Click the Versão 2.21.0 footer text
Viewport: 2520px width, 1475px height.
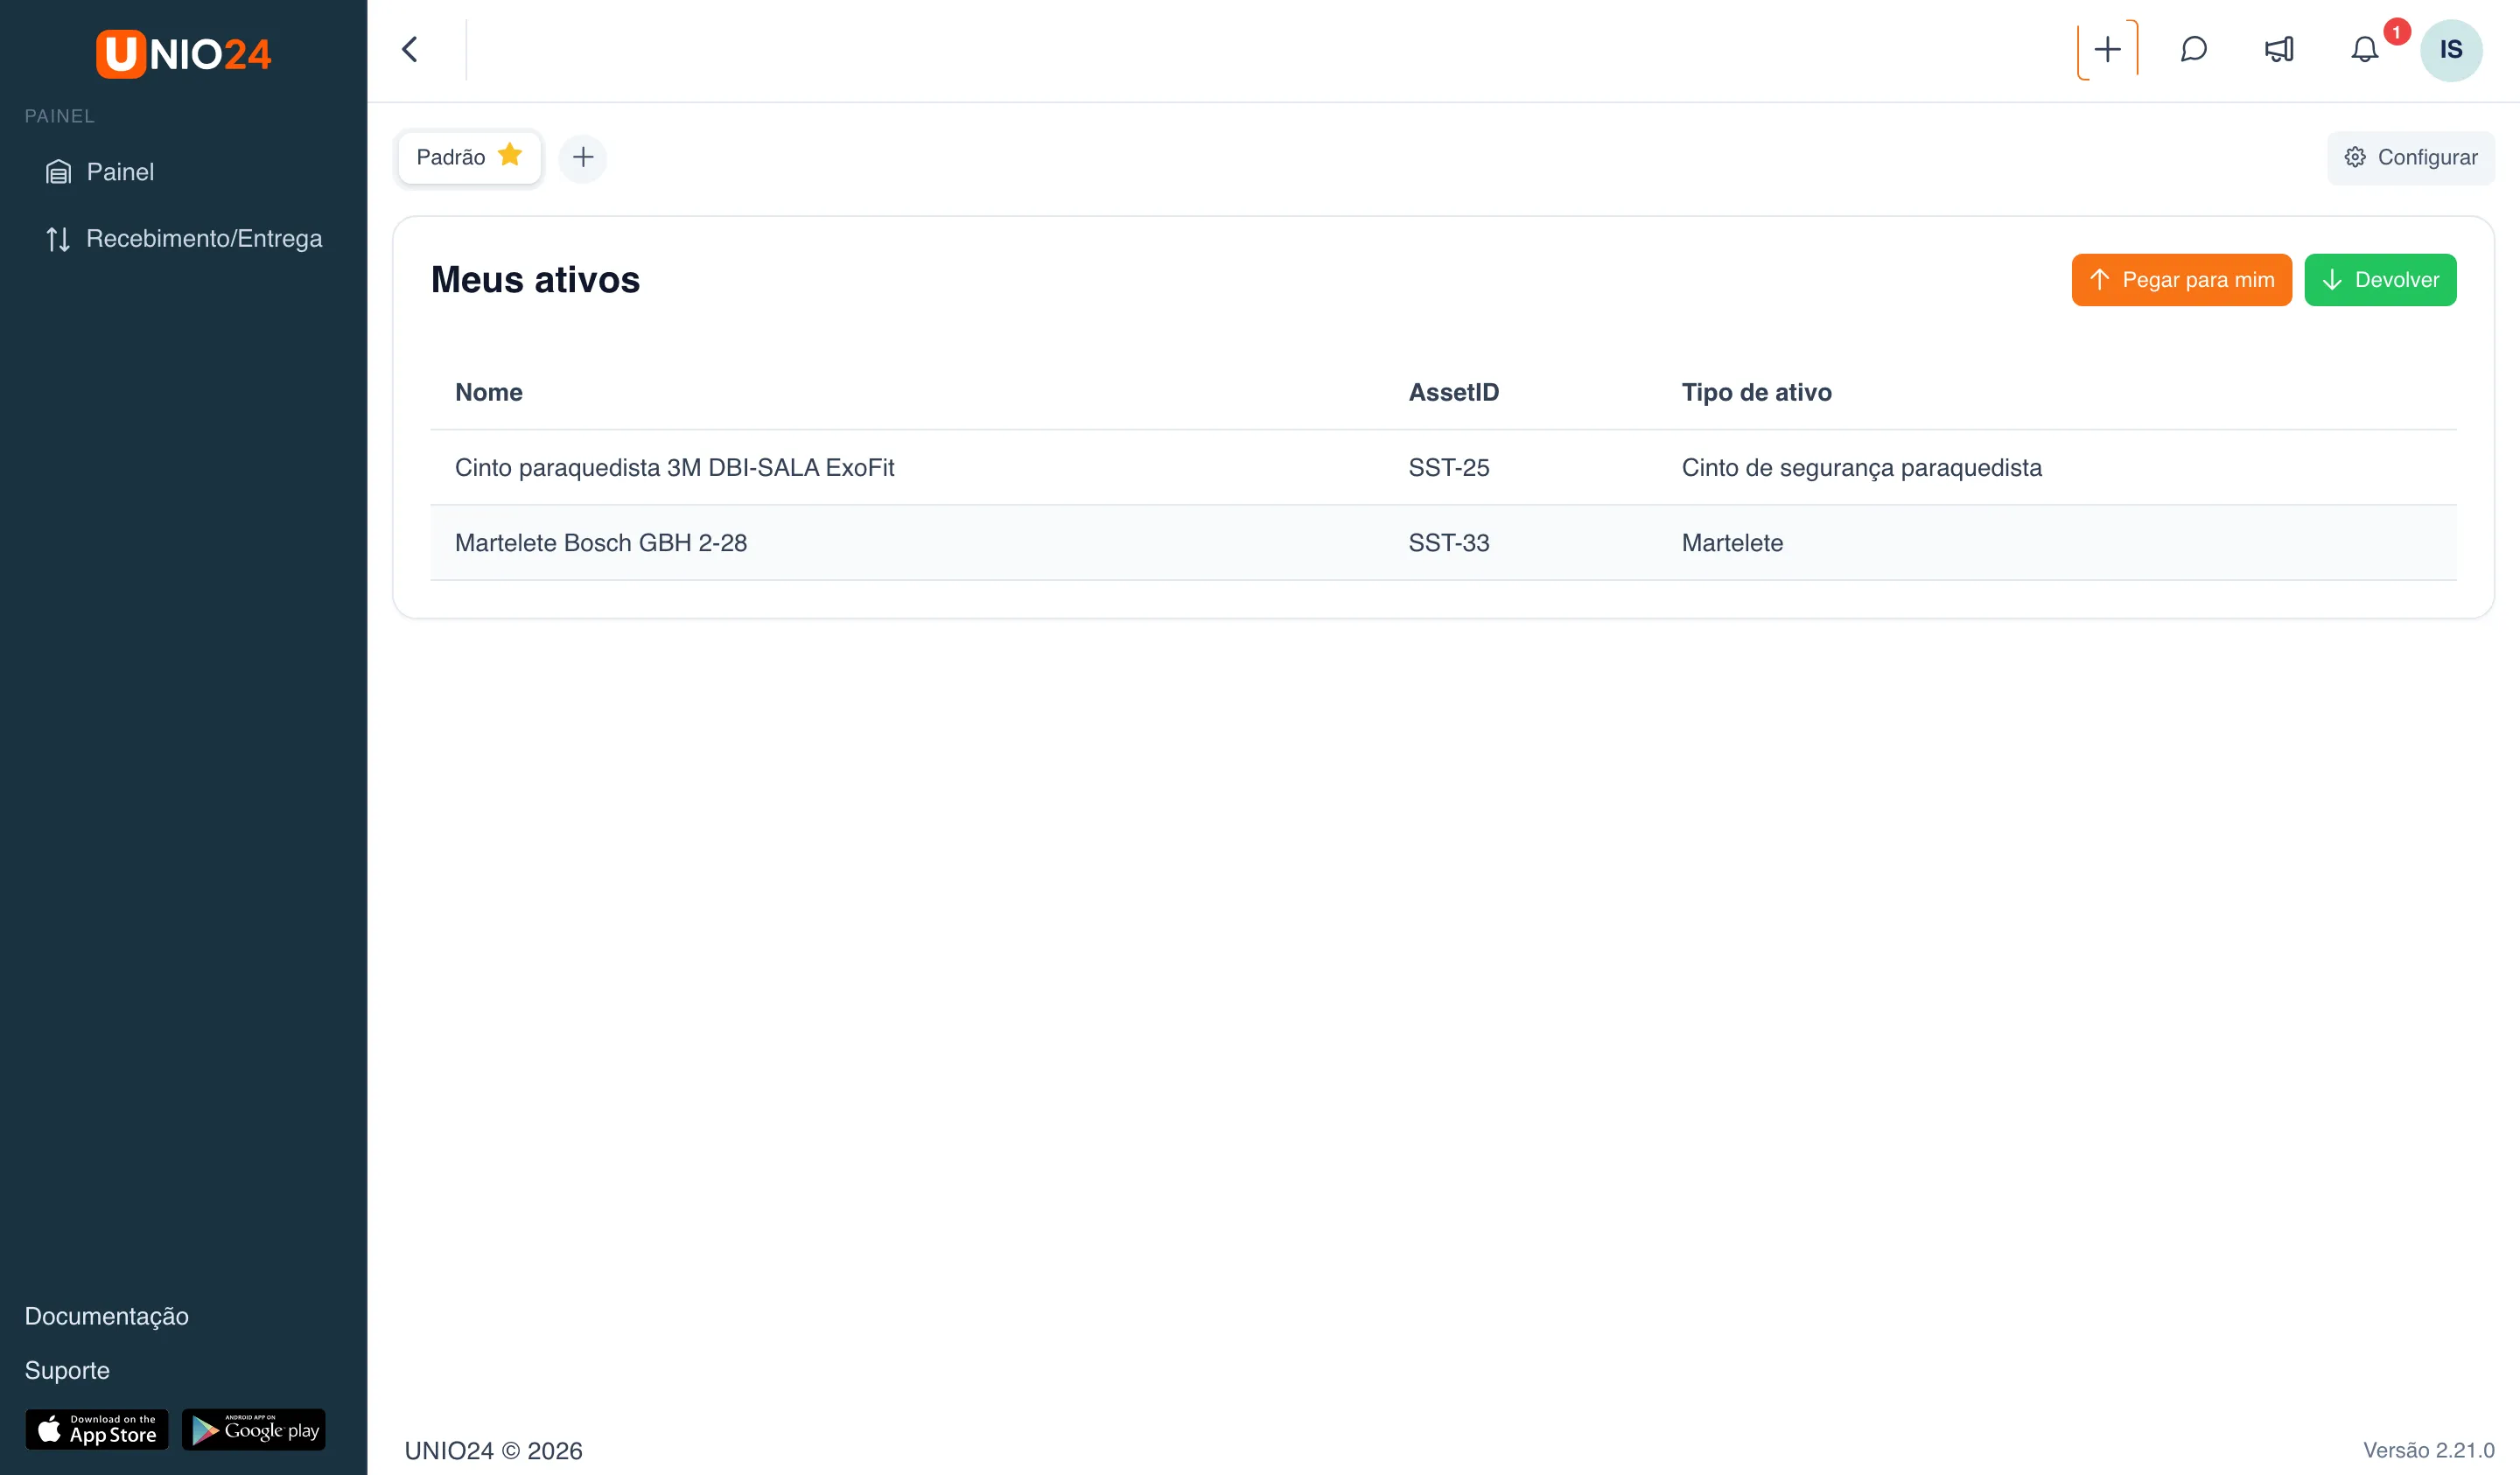[2428, 1450]
